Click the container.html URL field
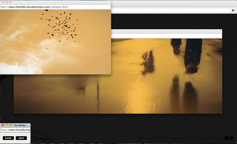Viewport: 237px width, 144px height. (55, 7)
